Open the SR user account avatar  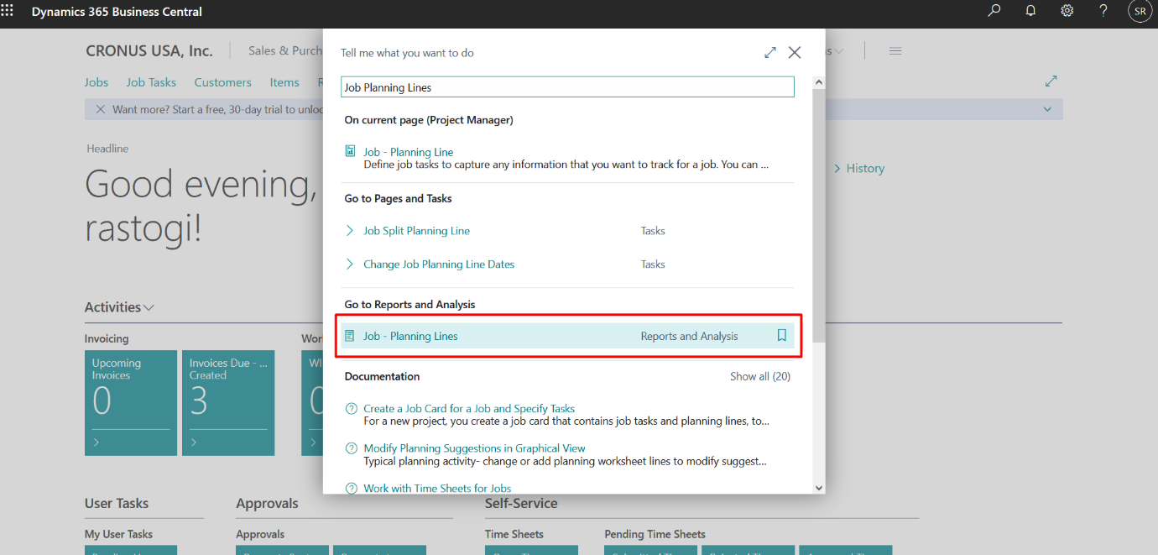(1140, 12)
